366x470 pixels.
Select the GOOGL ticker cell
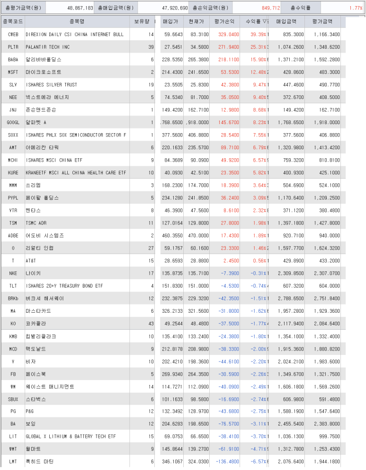pos(13,123)
